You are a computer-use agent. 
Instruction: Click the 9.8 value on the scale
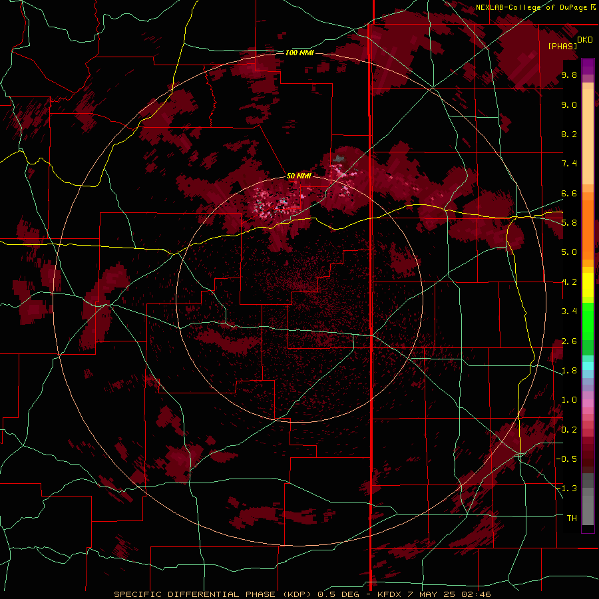[x=569, y=75]
